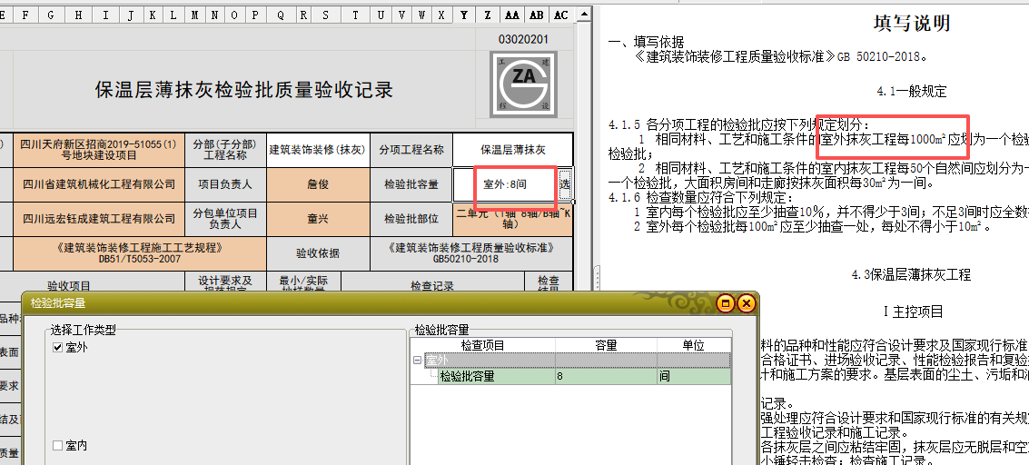Select column header H
Screen dimensions: 1029x465
pos(78,15)
